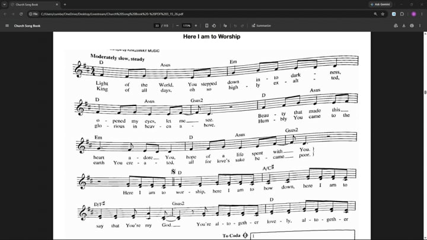
Task: Open Chrome's three-dot menu
Action: (x=422, y=14)
